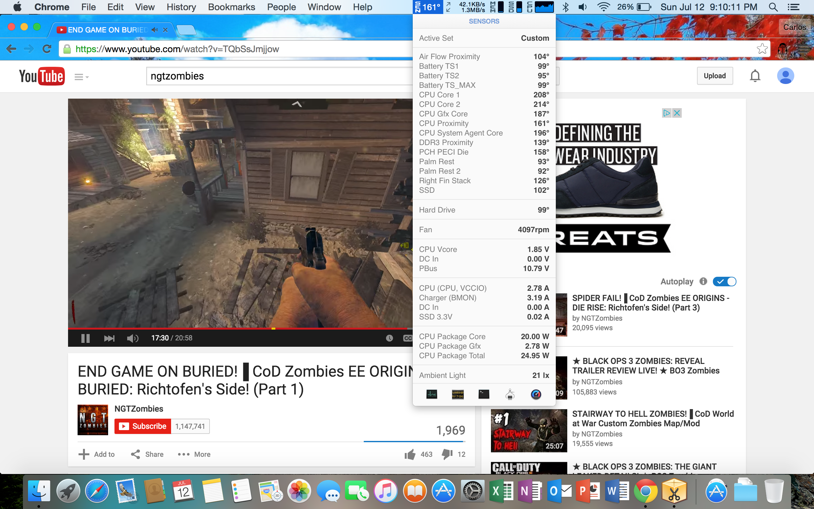The image size is (814, 509).
Task: Open a new Chrome tab
Action: pyautogui.click(x=186, y=30)
